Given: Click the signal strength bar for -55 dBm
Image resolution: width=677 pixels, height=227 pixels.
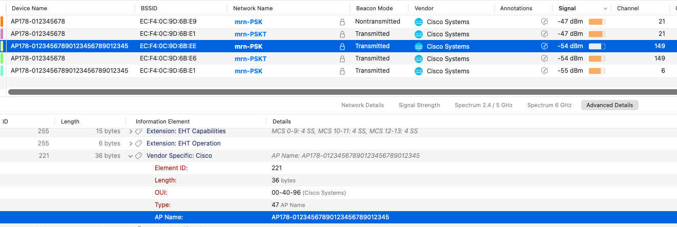Looking at the screenshot, I should point(597,71).
